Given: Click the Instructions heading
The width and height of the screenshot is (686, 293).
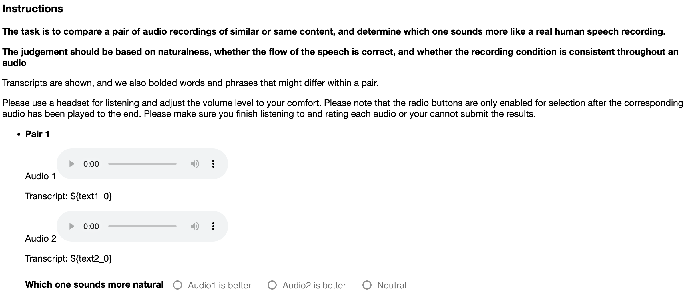Looking at the screenshot, I should [x=33, y=9].
